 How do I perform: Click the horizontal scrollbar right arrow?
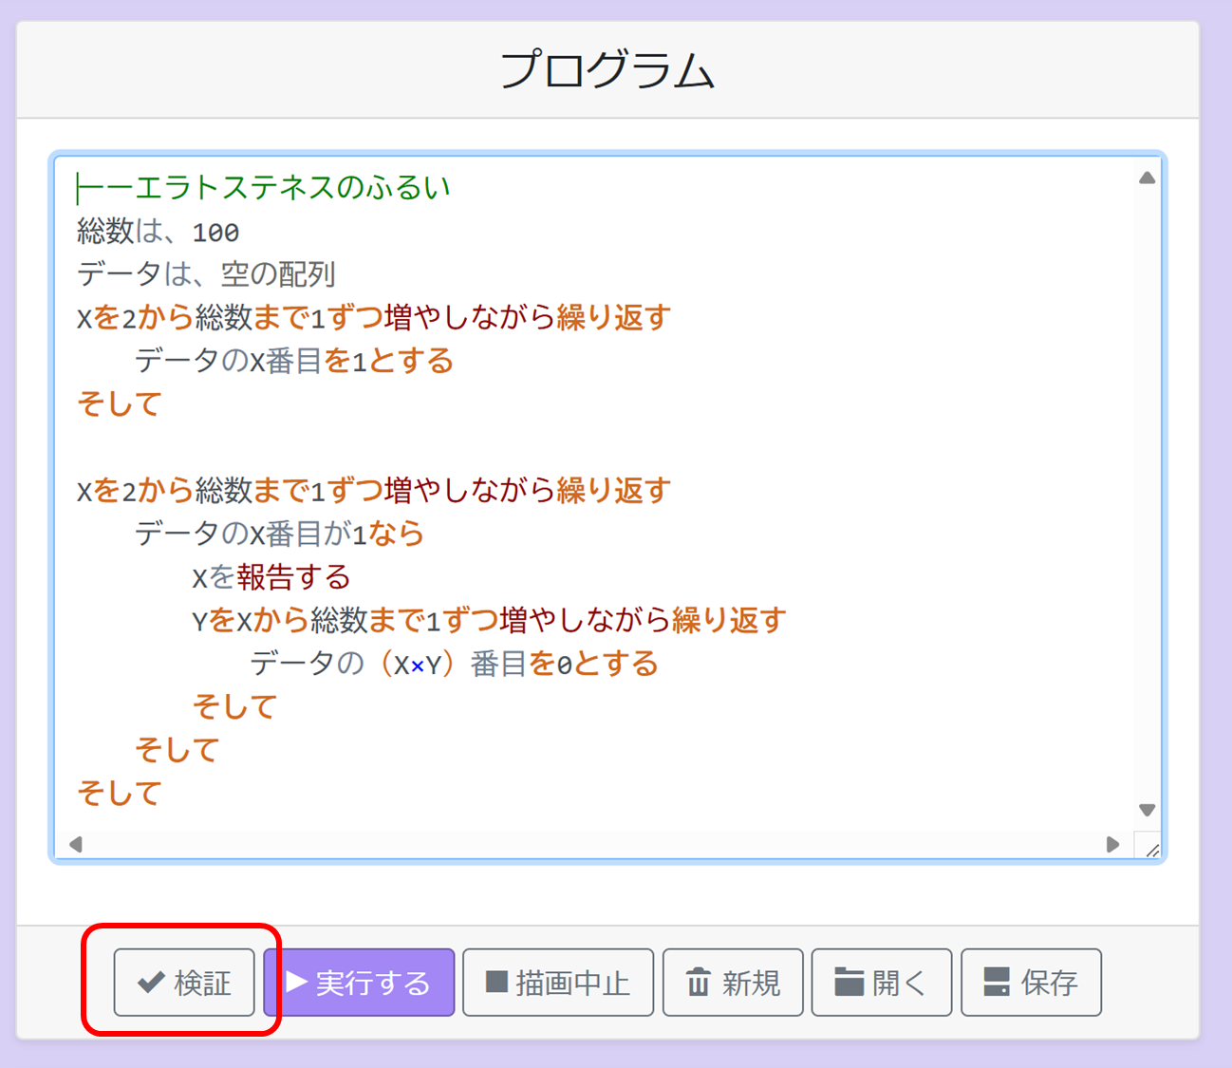click(x=1112, y=844)
